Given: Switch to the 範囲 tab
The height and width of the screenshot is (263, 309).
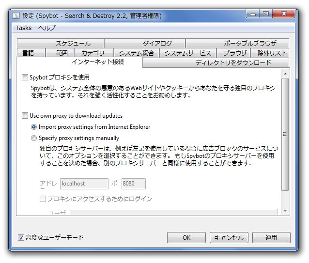Looking at the screenshot, I should (x=60, y=53).
